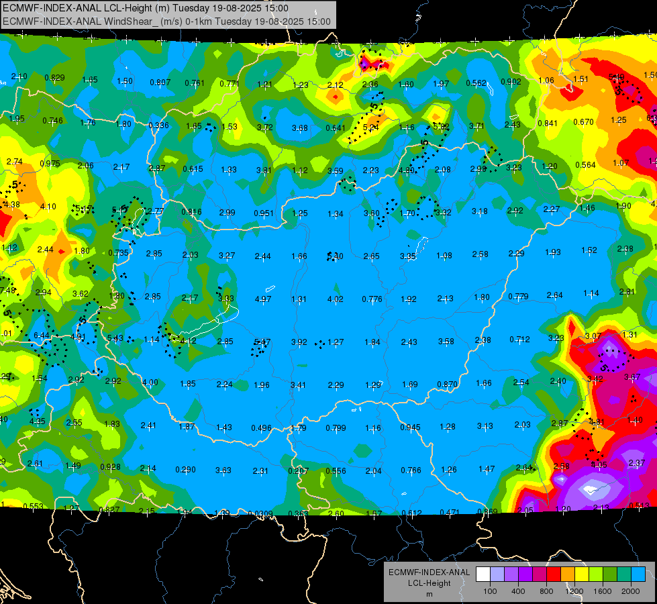Click the wind shear value 0.615
This screenshot has width=657, height=604.
click(x=193, y=169)
